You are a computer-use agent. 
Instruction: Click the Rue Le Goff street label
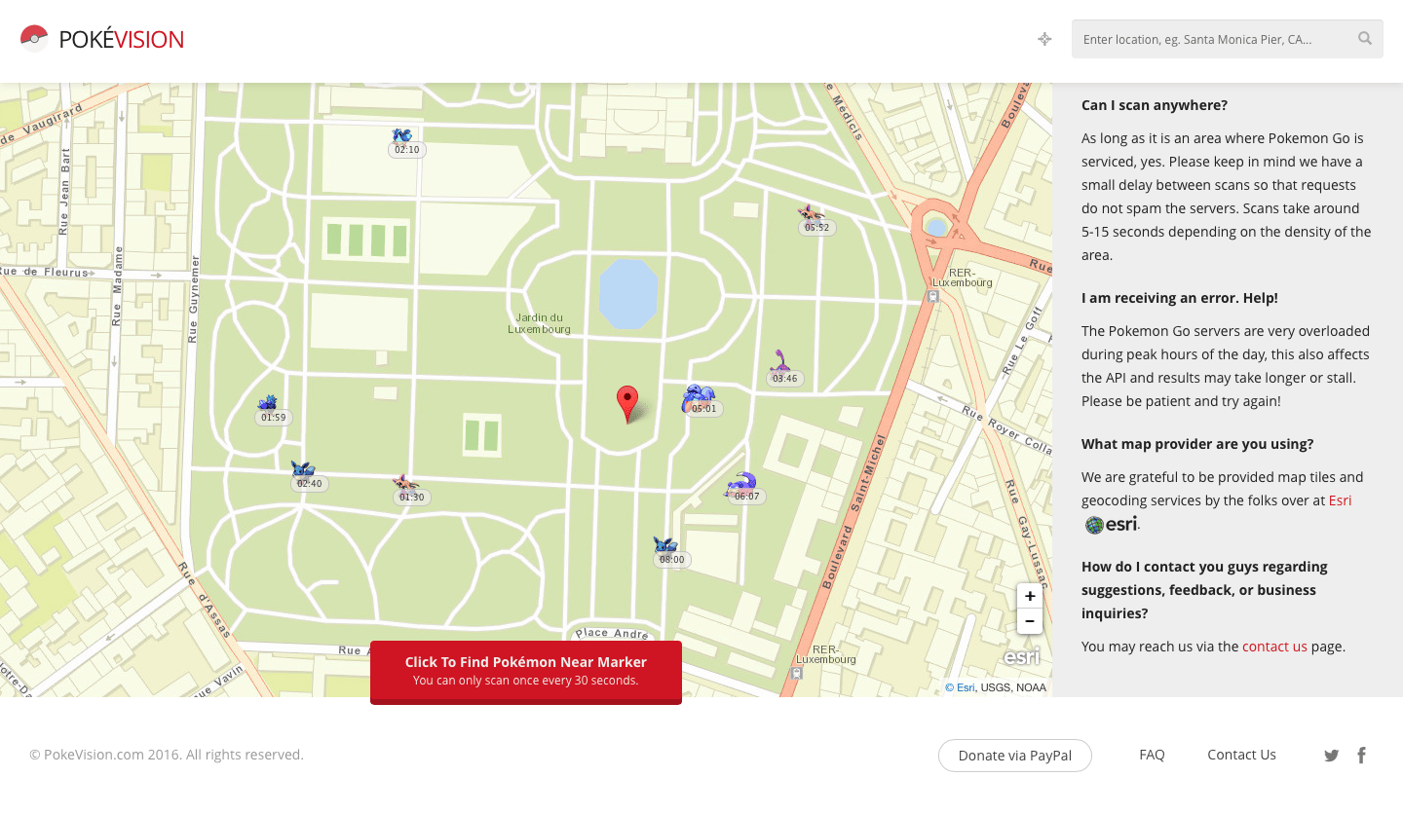(1022, 340)
